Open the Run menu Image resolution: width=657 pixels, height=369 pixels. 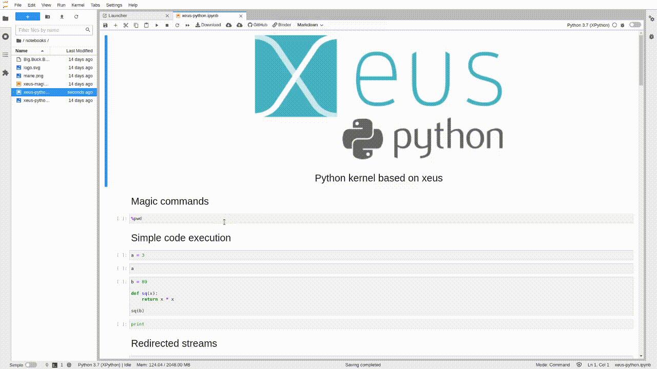61,5
